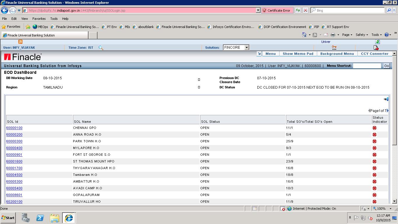Click the Menu Shortcut input field
The width and height of the screenshot is (398, 224).
coord(367,66)
